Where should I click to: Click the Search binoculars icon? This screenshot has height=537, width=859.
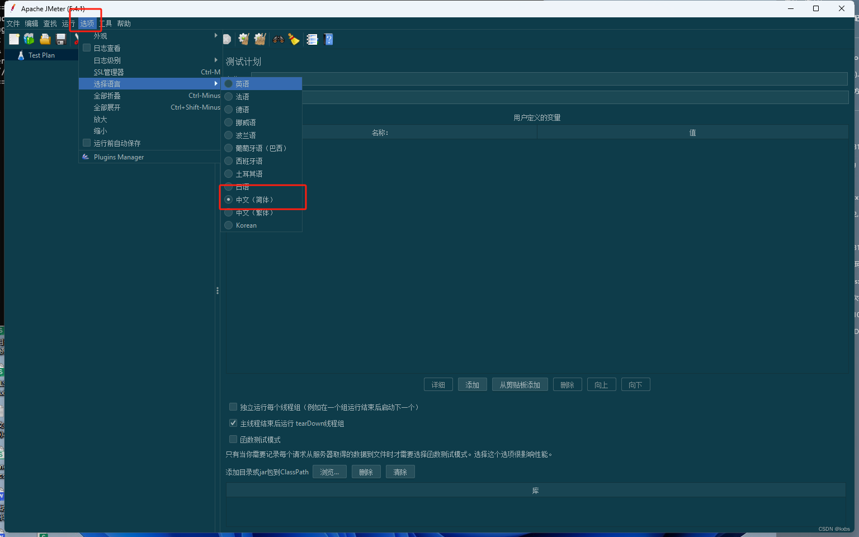pos(278,39)
